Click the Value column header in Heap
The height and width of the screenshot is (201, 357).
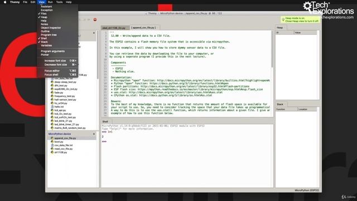click(305, 33)
